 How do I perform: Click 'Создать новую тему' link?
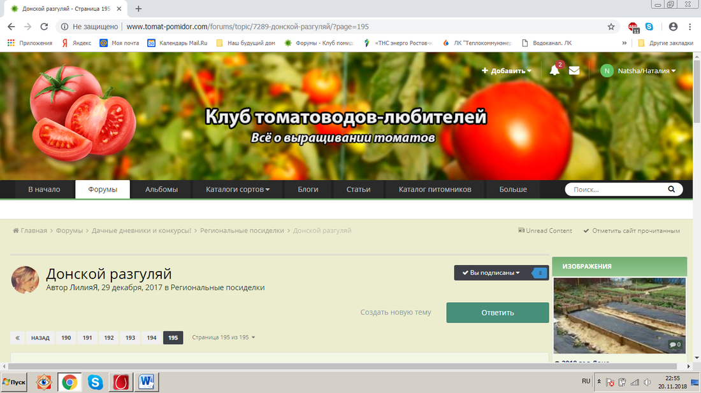[x=395, y=312]
